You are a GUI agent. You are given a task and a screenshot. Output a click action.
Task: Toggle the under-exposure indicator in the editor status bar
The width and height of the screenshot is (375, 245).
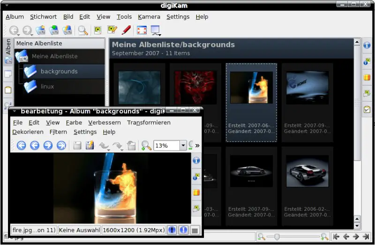point(172,230)
